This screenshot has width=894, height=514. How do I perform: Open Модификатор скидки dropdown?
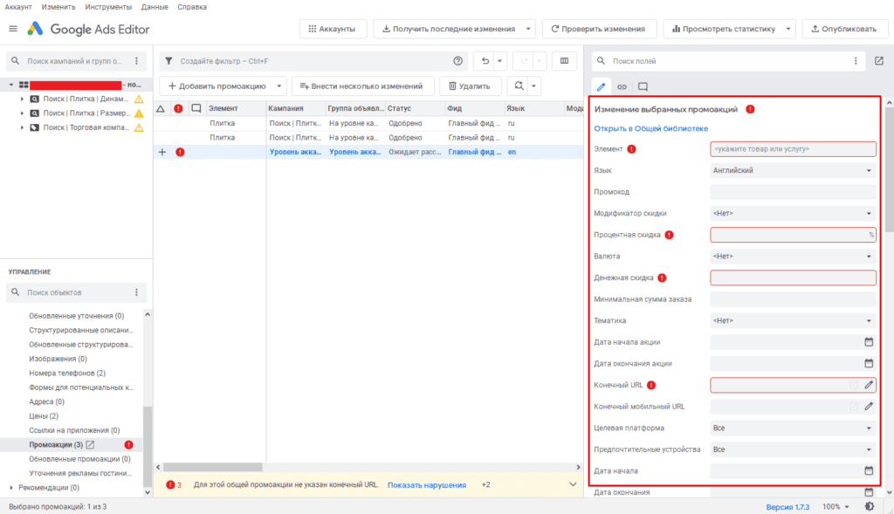click(x=793, y=213)
